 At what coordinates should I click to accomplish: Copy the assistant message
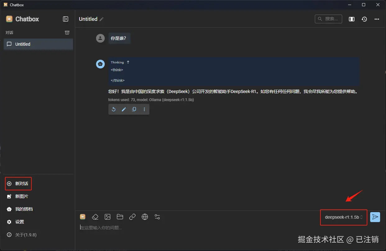coord(134,109)
